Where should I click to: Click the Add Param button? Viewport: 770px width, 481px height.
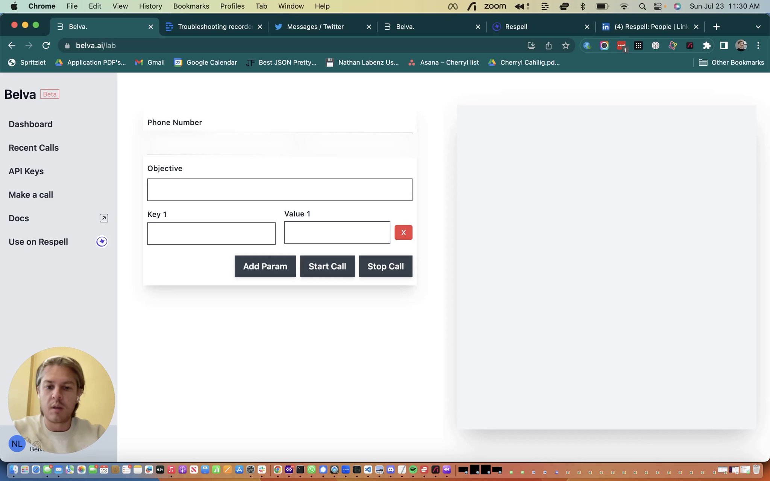(x=265, y=266)
